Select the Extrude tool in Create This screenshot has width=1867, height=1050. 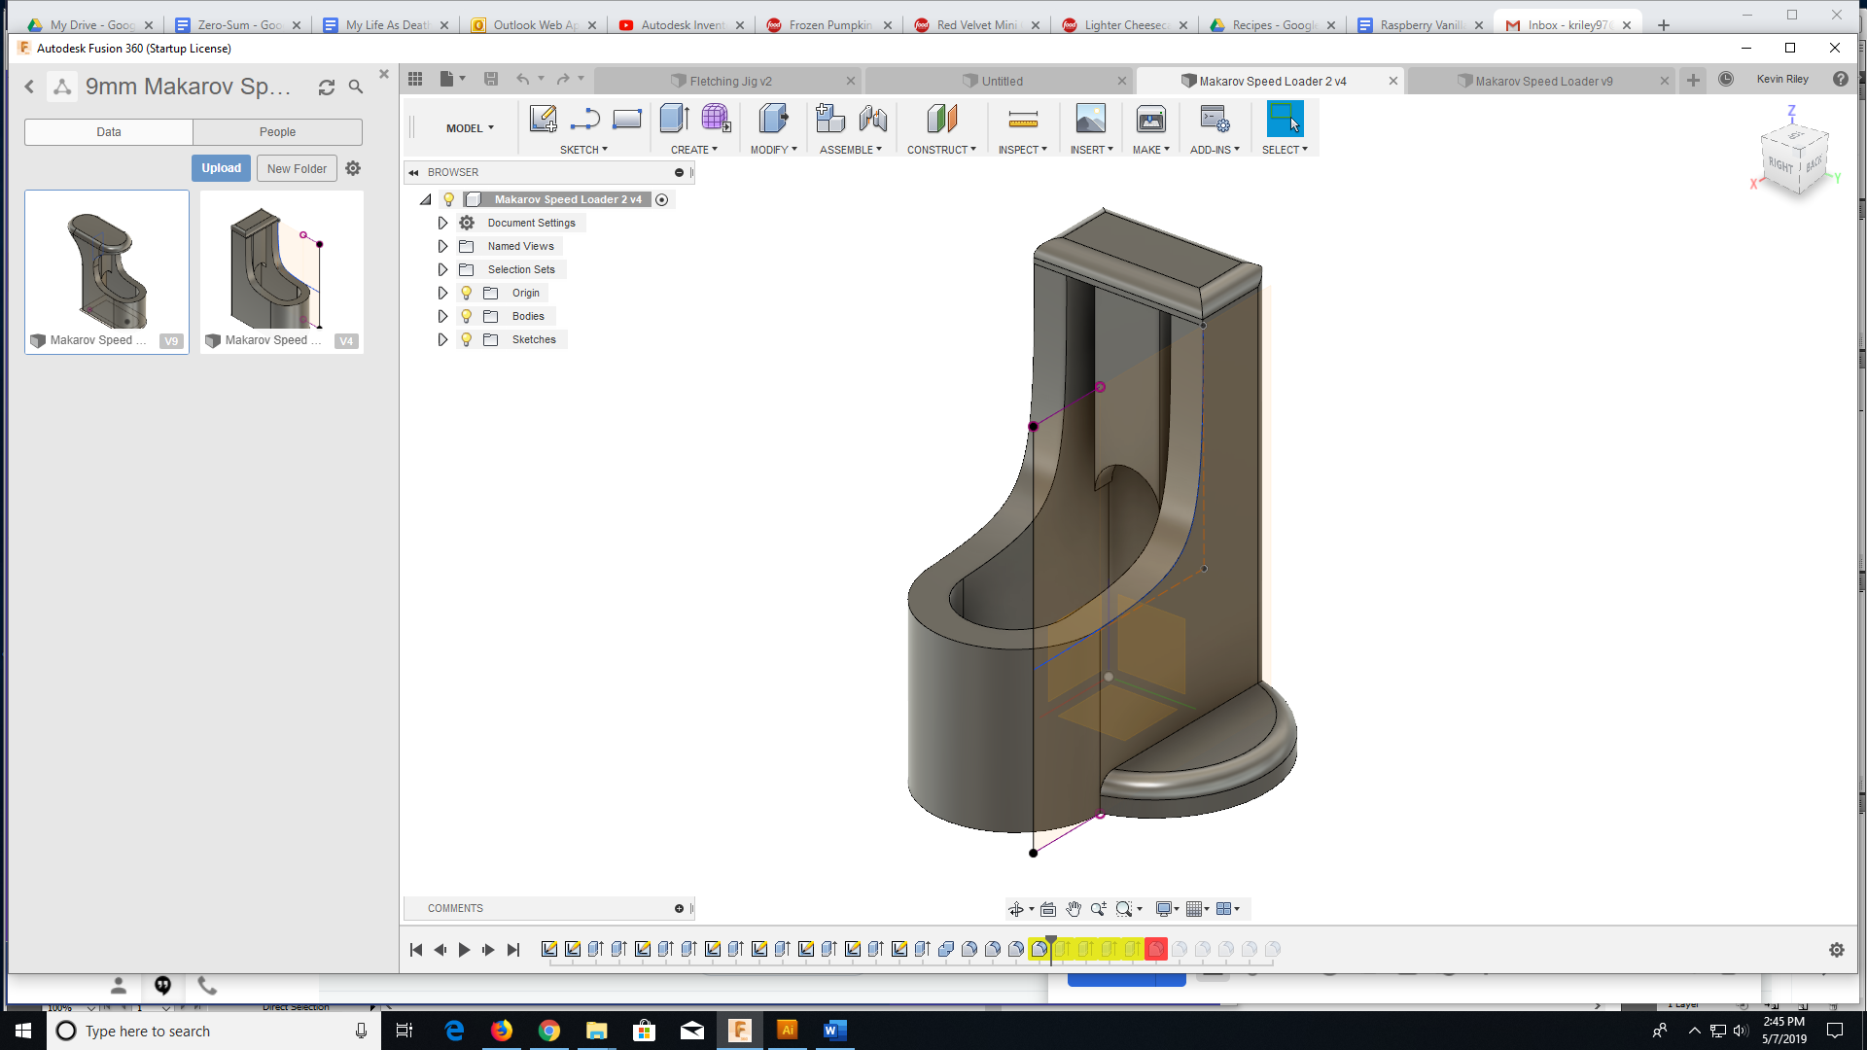(674, 119)
